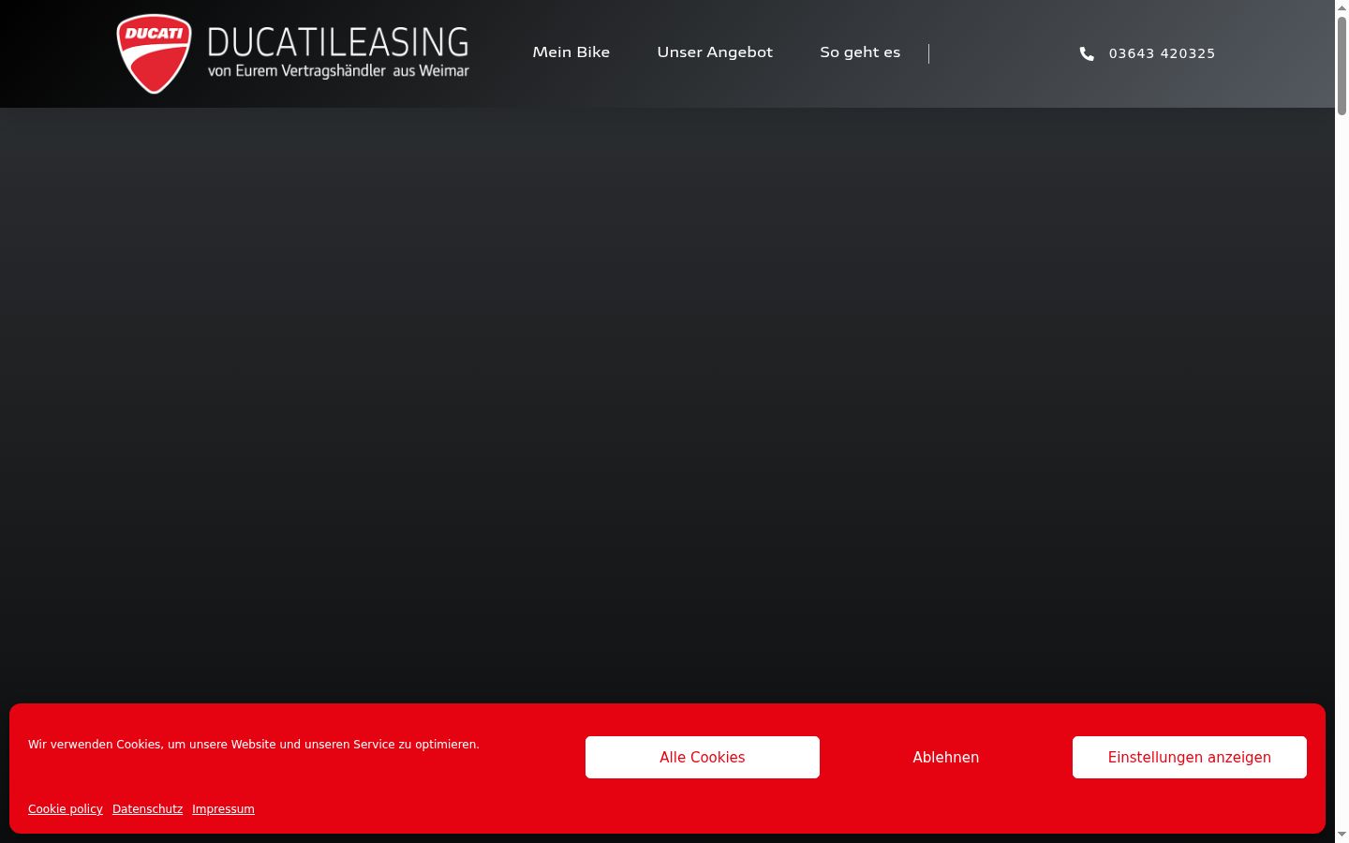Accept all with Alle Cookies button
Screen dimensions: 1349x843
point(703,757)
